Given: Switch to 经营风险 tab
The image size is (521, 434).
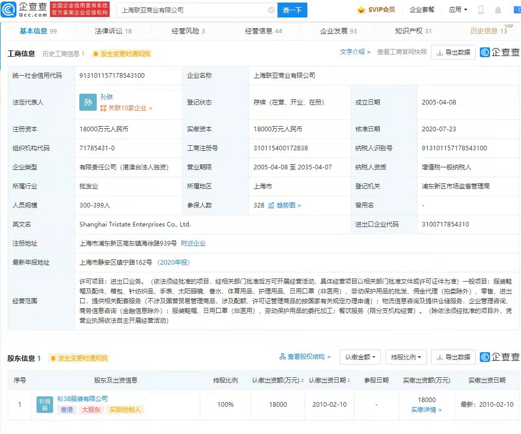Looking at the screenshot, I should point(188,31).
